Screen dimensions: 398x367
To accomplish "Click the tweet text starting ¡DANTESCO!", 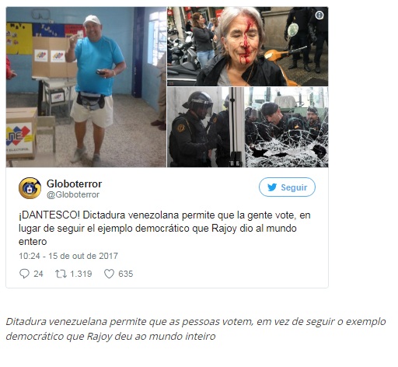I will click(x=165, y=229).
